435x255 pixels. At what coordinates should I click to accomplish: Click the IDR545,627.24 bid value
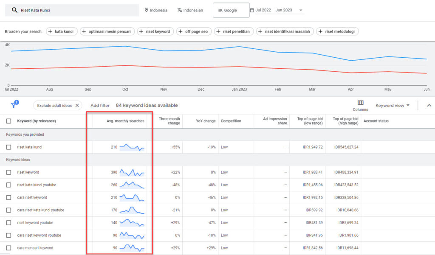click(x=346, y=147)
